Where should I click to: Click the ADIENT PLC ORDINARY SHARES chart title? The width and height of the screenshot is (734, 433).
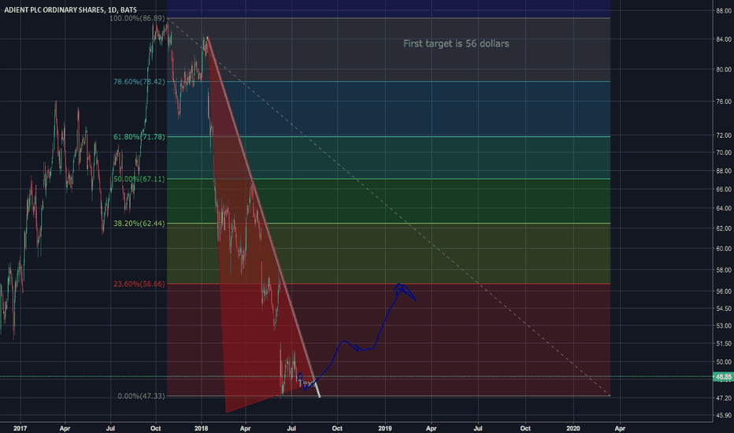[71, 9]
